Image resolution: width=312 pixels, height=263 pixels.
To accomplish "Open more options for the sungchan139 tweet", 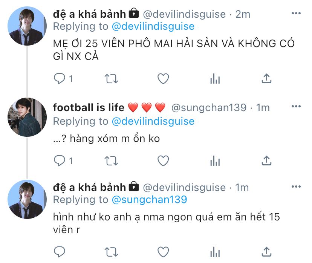I will pyautogui.click(x=296, y=106).
